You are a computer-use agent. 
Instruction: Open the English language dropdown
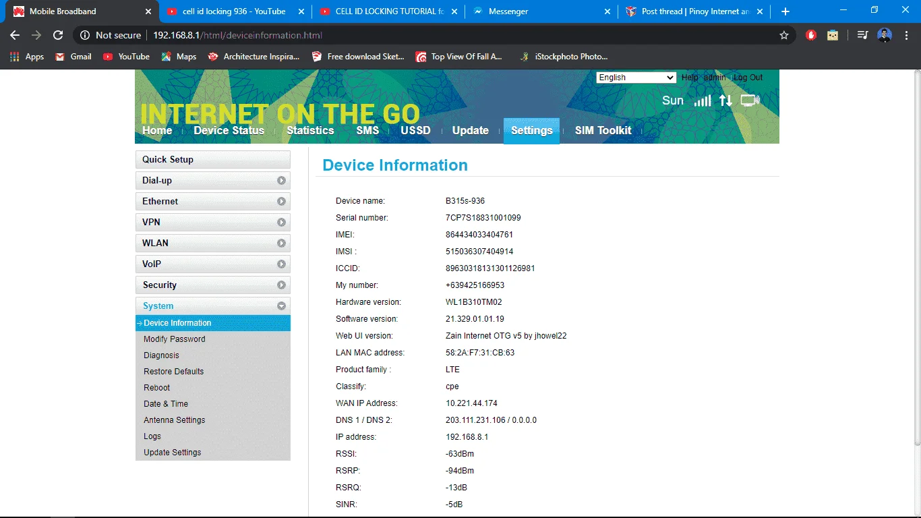point(636,78)
